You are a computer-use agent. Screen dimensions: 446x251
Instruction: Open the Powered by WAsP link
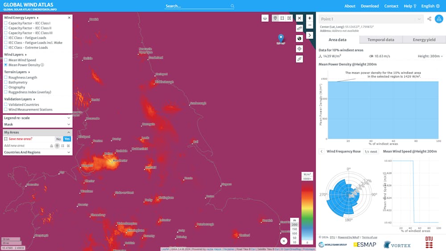click(x=348, y=237)
